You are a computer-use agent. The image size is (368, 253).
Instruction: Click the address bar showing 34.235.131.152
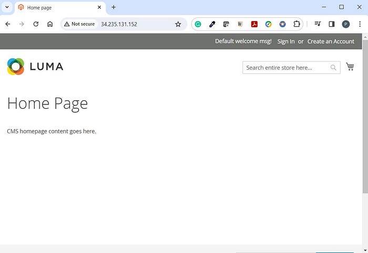tap(119, 24)
